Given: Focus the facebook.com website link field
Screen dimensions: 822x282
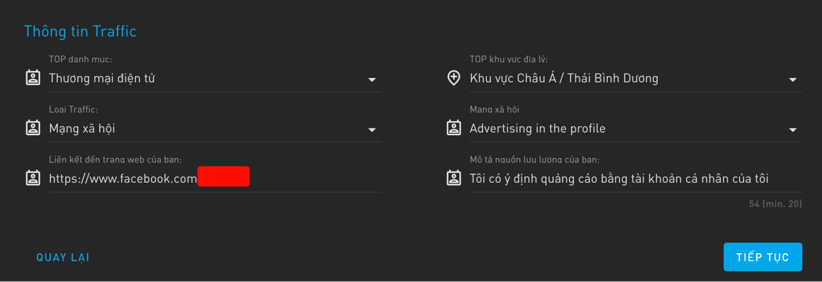Looking at the screenshot, I should coord(123,179).
